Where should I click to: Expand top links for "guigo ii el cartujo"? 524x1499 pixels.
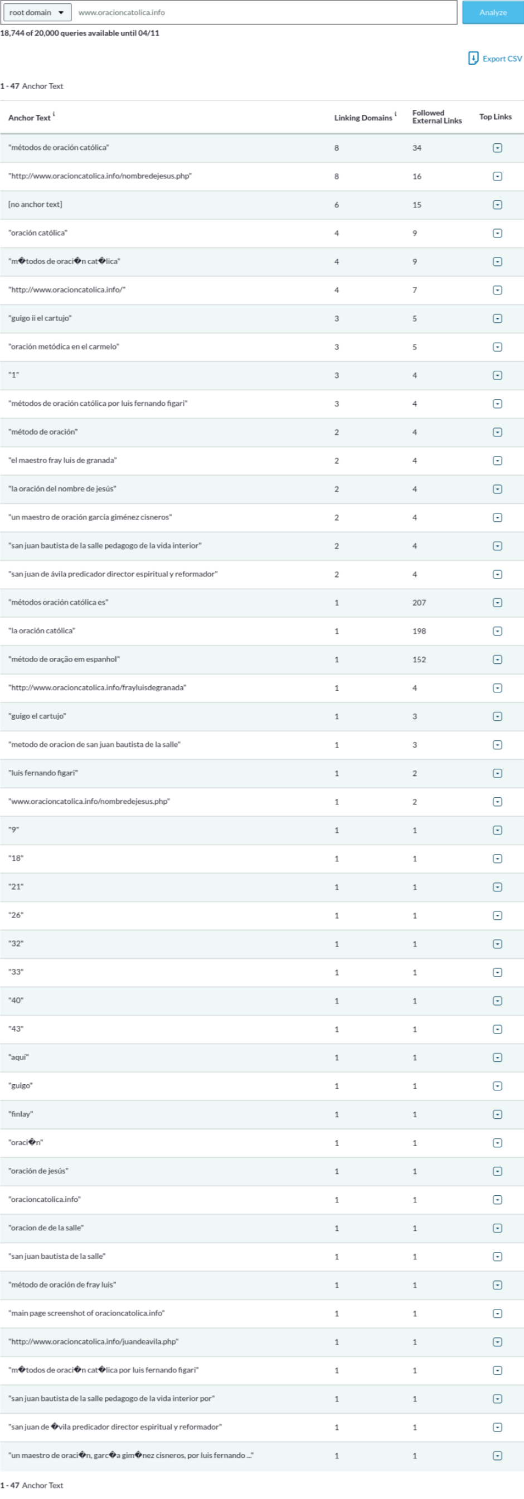pos(497,319)
